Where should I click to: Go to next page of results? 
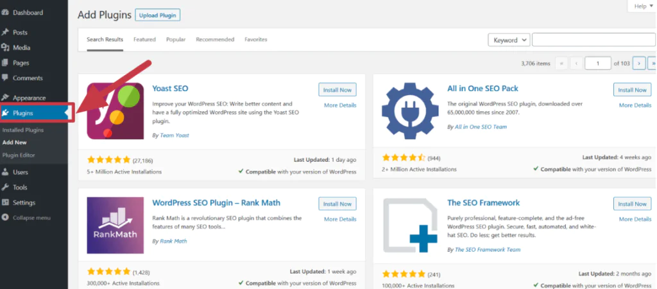tap(638, 63)
